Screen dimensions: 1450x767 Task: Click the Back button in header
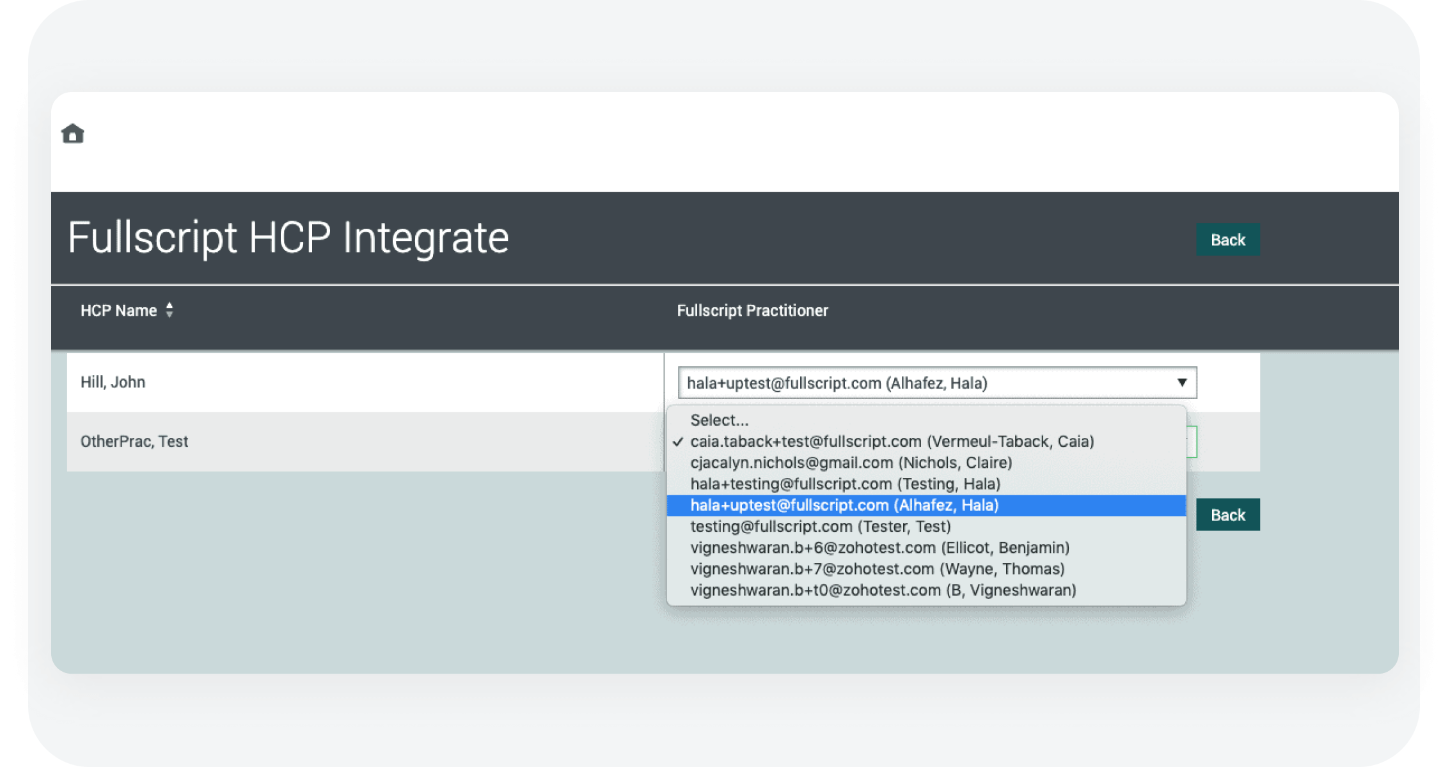coord(1227,240)
